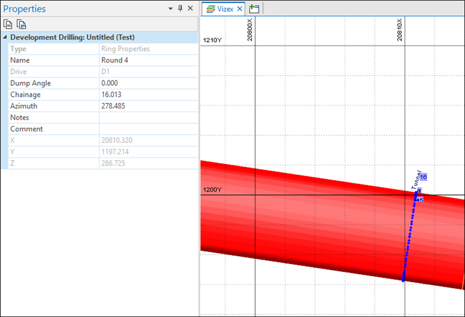Viewport: 465px width, 317px height.
Task: Select the Ring Properties type value
Action: click(x=125, y=49)
